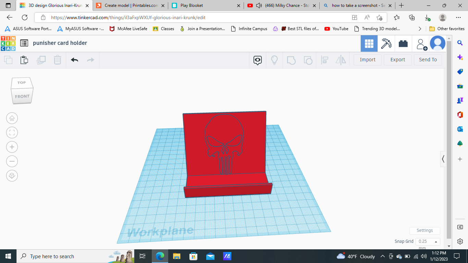The image size is (468, 263).
Task: Switch to 3D design grid view
Action: (x=369, y=43)
